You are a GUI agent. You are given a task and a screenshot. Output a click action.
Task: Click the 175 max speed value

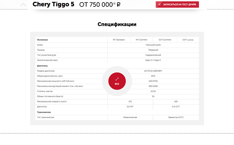tap(130, 101)
